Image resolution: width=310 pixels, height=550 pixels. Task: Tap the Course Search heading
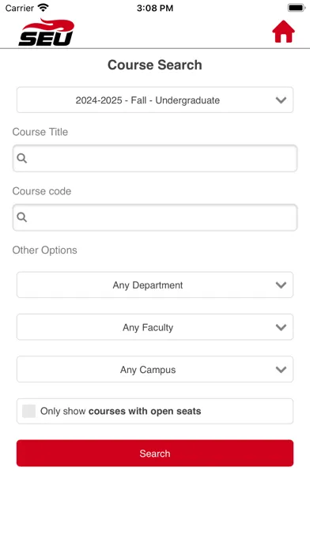pos(155,65)
